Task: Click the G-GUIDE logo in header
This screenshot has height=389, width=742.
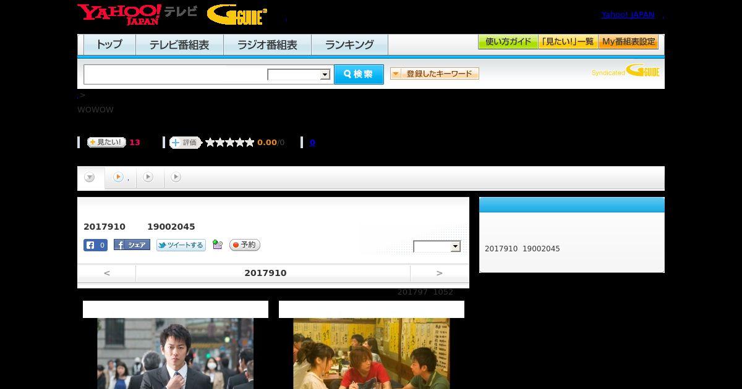Action: [x=237, y=15]
